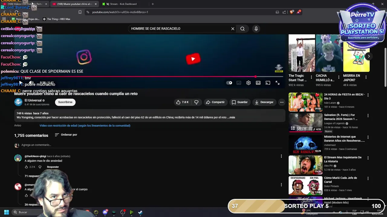This screenshot has height=217, width=387.
Task: Toggle the autoplay switch in the player
Action: pyautogui.click(x=229, y=83)
